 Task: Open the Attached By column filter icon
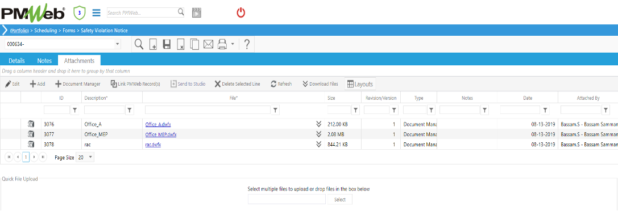tap(606, 110)
